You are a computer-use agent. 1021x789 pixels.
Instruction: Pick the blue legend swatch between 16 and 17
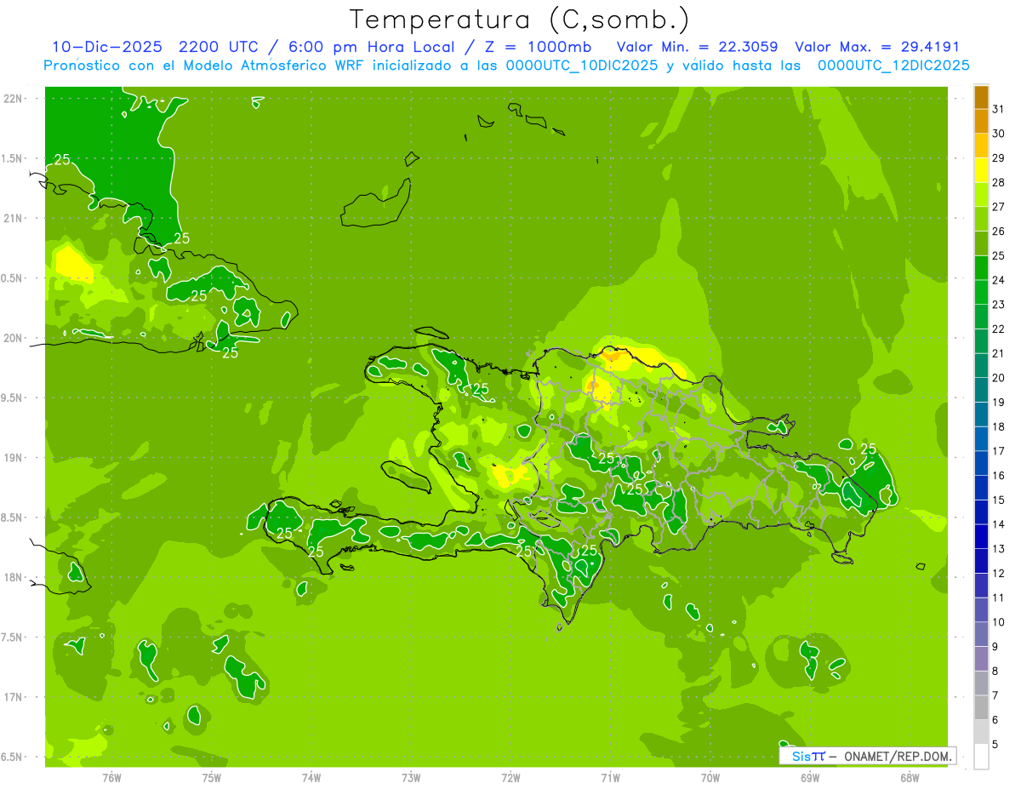(981, 463)
